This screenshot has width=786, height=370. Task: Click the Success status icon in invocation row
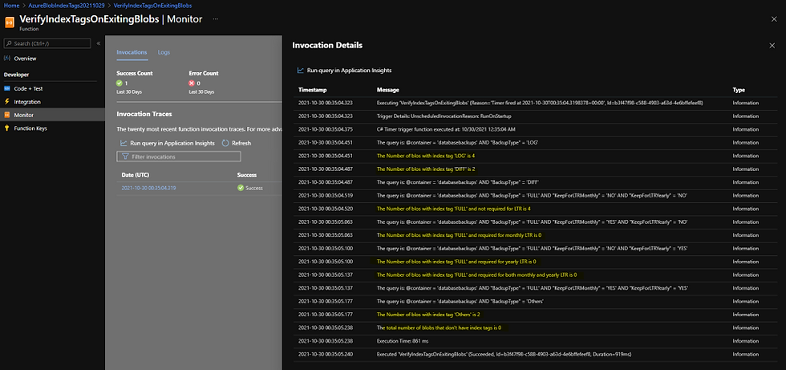(241, 188)
